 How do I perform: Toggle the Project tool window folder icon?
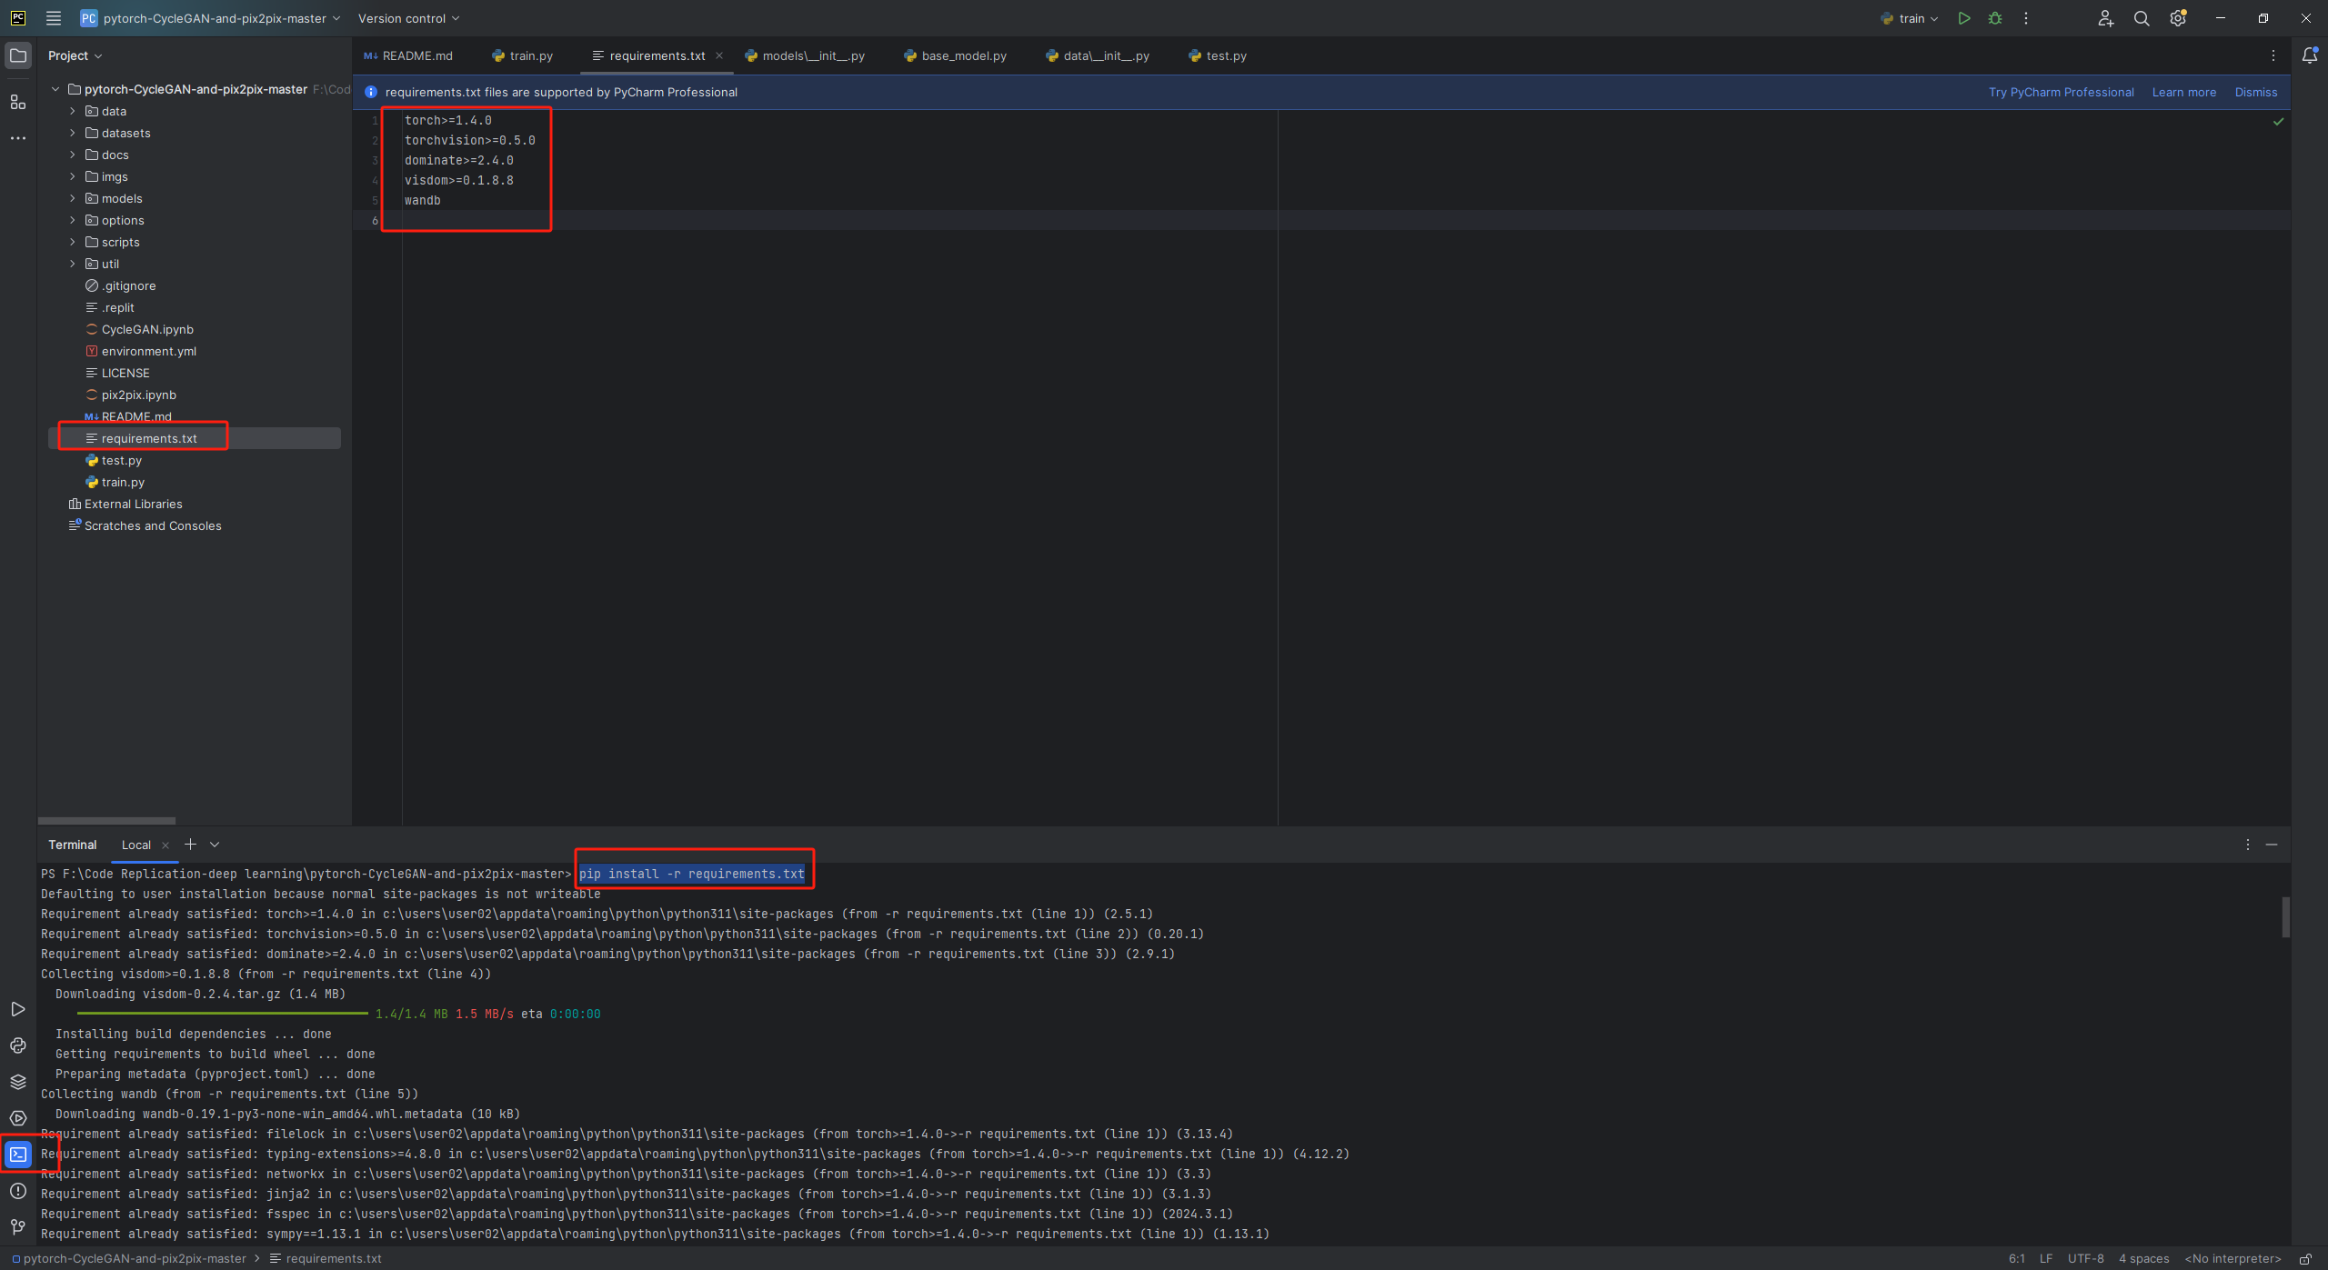click(18, 55)
